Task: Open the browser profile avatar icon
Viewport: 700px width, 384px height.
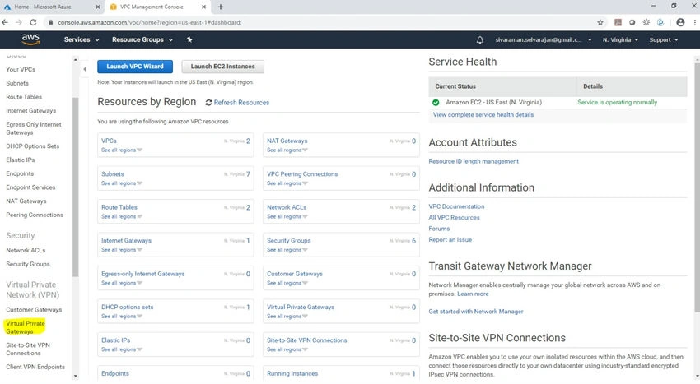Action: (x=680, y=22)
